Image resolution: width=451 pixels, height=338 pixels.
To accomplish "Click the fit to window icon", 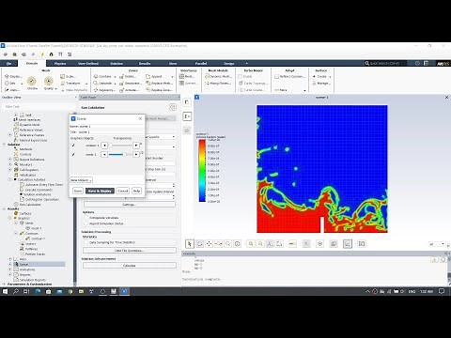I will click(251, 244).
